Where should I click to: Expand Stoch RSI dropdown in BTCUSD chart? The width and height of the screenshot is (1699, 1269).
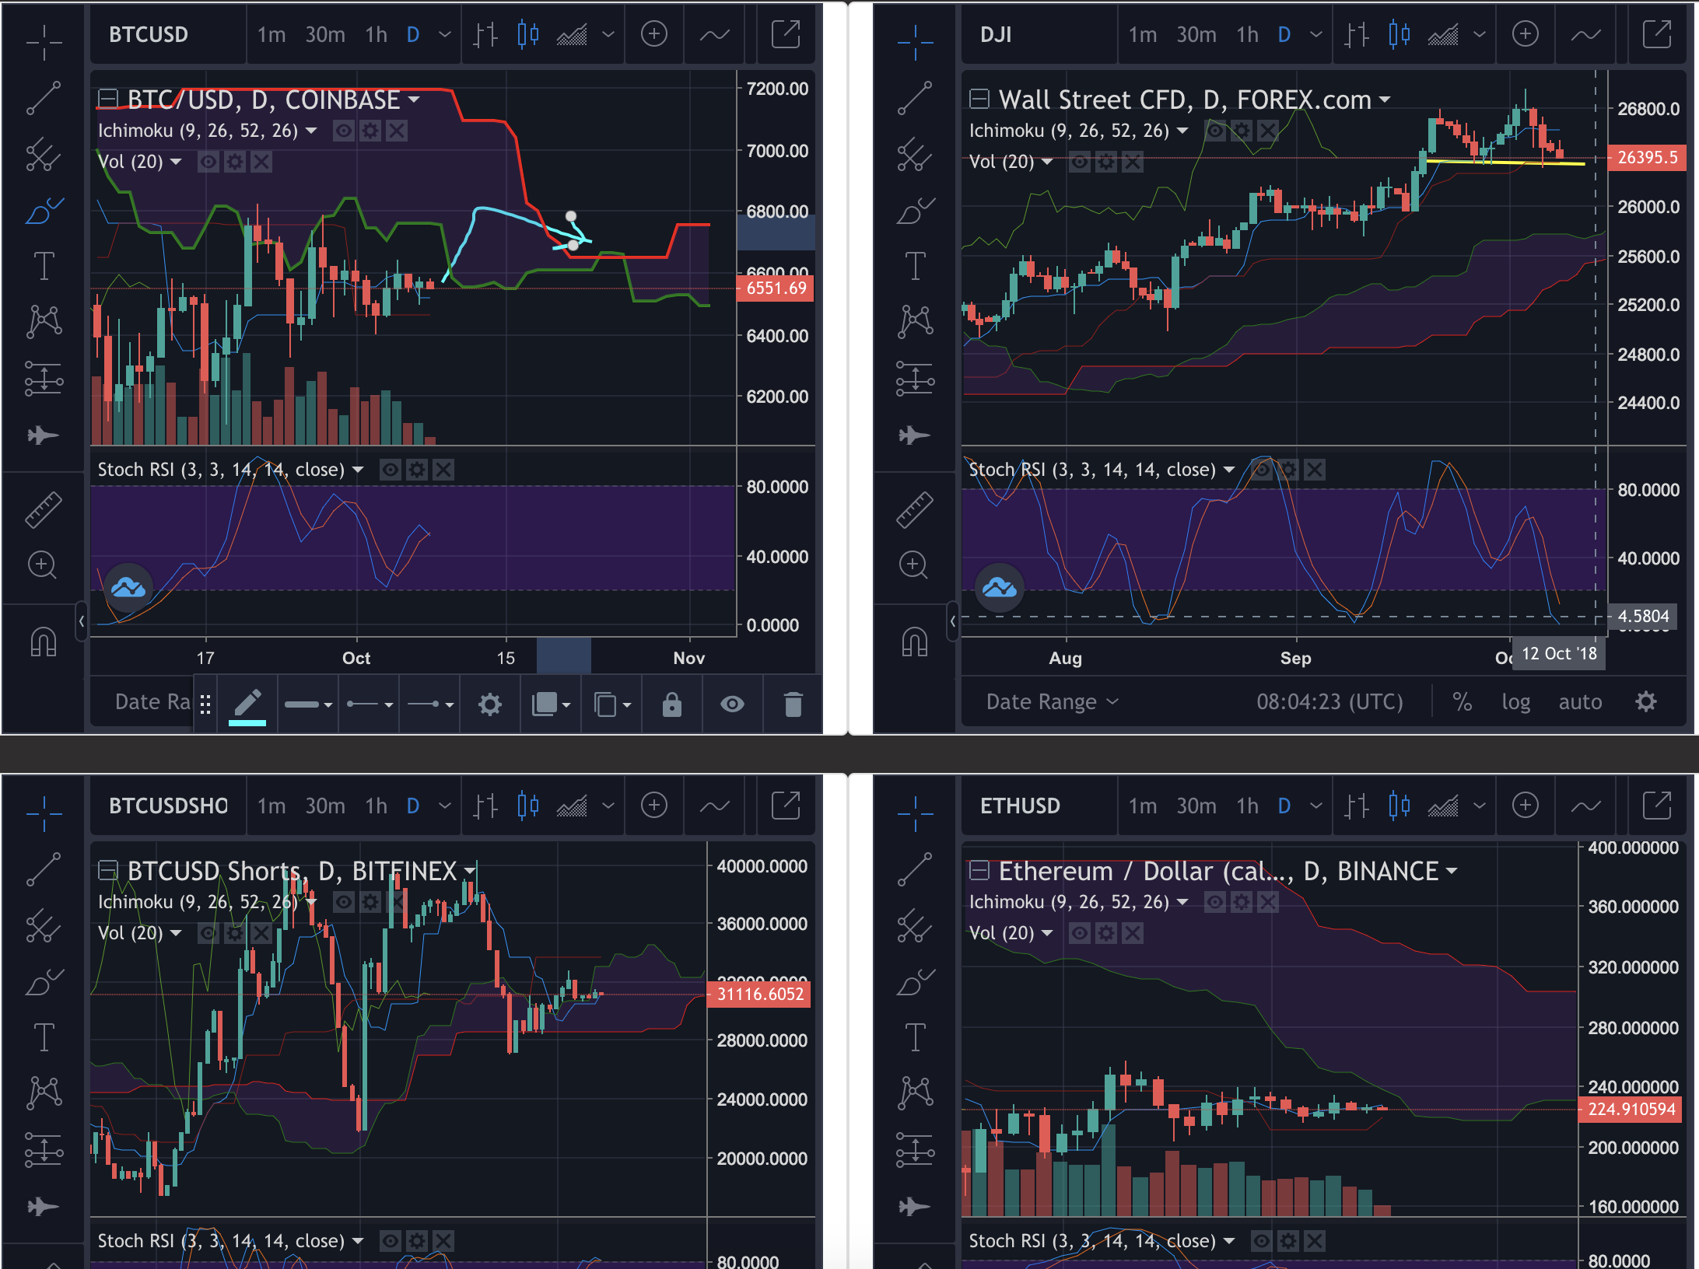[358, 470]
